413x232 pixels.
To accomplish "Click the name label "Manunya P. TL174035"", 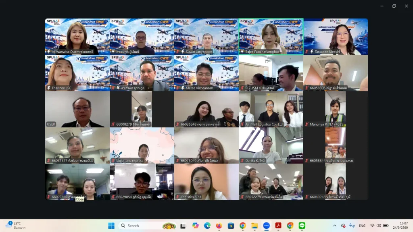I will (x=327, y=124).
